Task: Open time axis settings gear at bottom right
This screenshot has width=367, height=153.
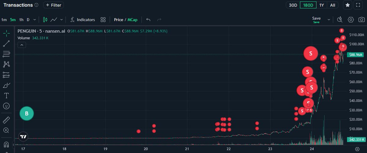Action: point(357,149)
